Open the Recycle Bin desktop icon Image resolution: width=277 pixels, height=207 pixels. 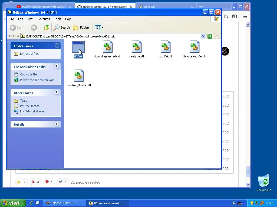tap(264, 183)
